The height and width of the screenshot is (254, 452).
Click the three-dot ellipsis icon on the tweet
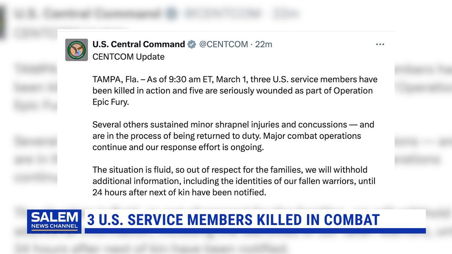click(x=380, y=44)
